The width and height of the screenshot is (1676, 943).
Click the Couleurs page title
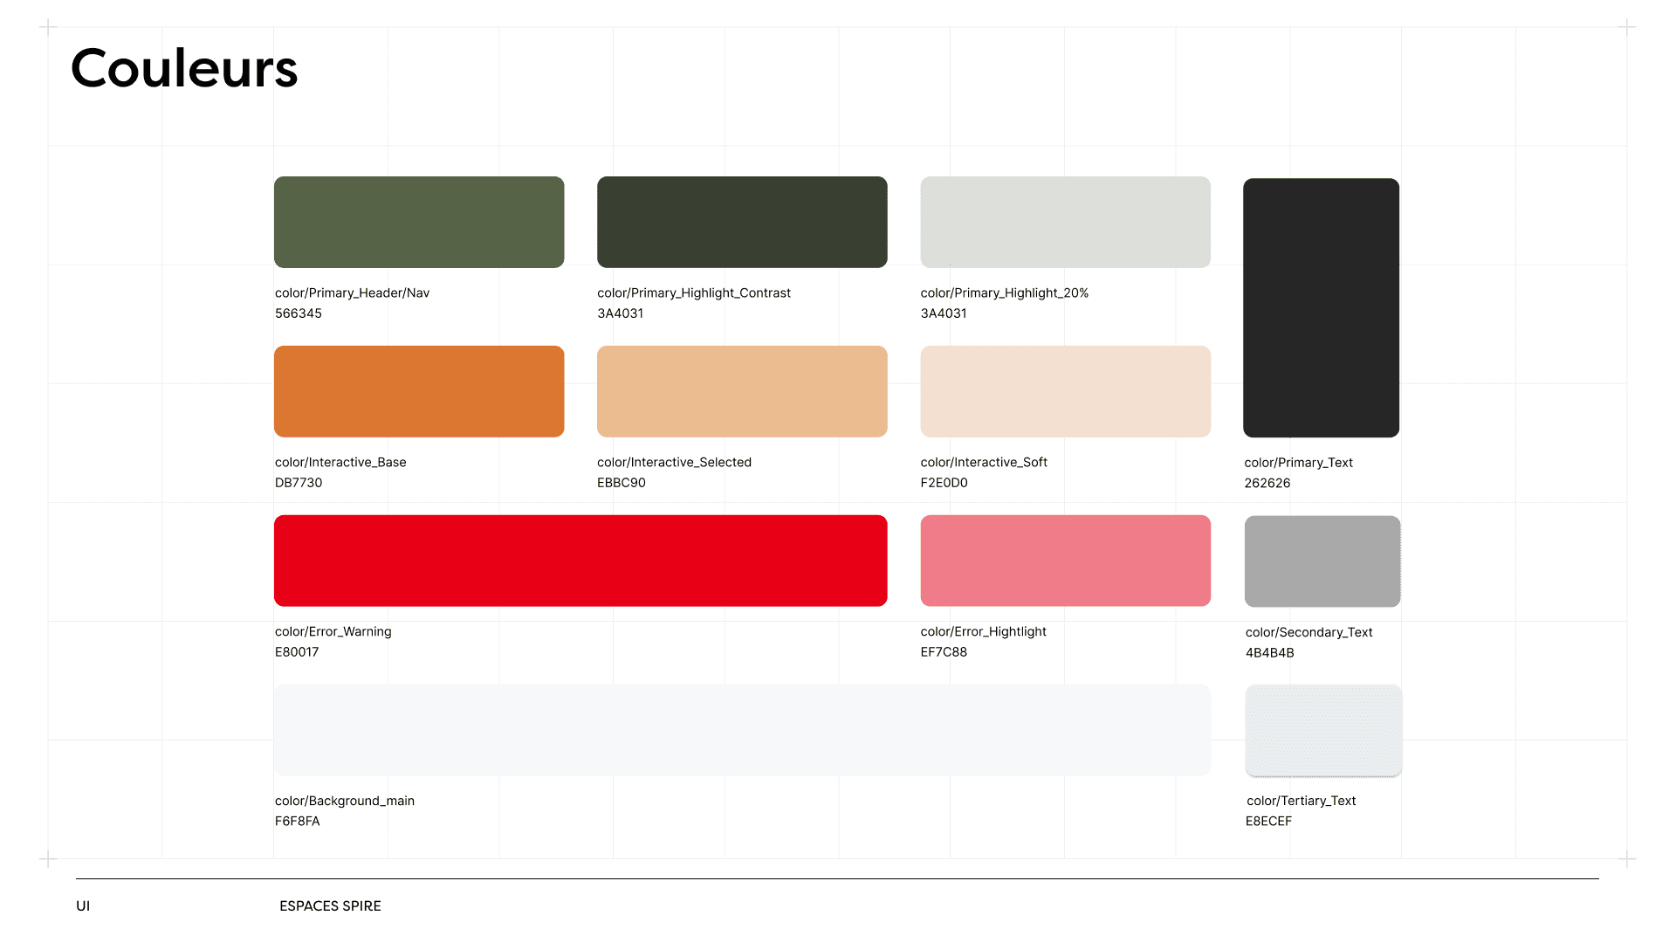point(184,68)
